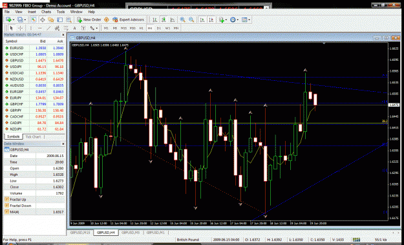Toggle the D1 timeframe button
The image size is (404, 245).
point(159,28)
